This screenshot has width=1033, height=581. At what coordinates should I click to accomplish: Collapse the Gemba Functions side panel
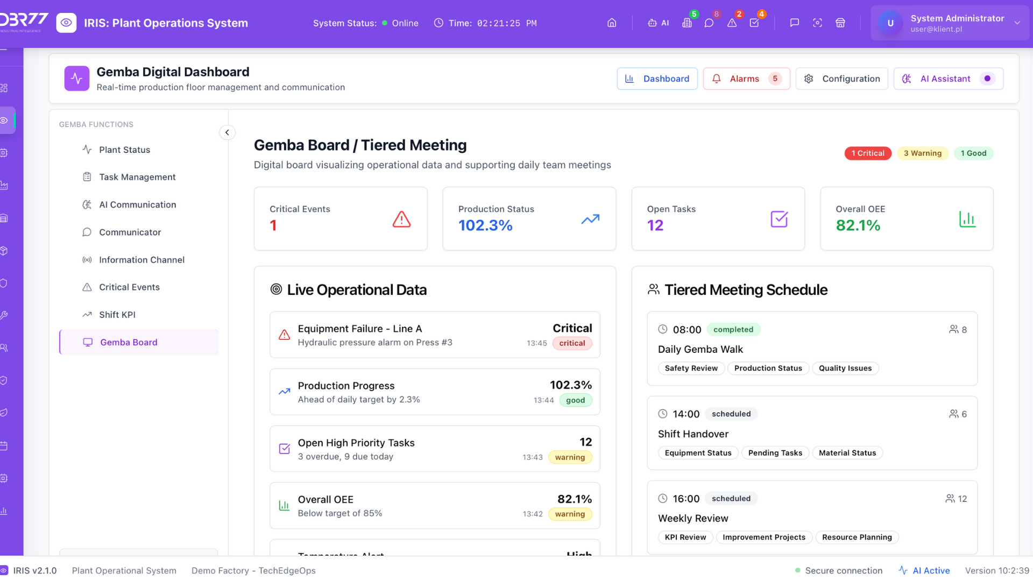click(227, 132)
